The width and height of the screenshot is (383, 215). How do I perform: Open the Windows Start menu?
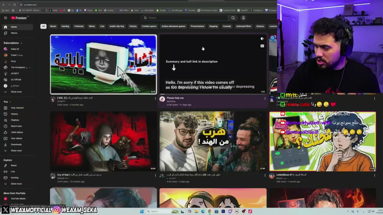142,211
